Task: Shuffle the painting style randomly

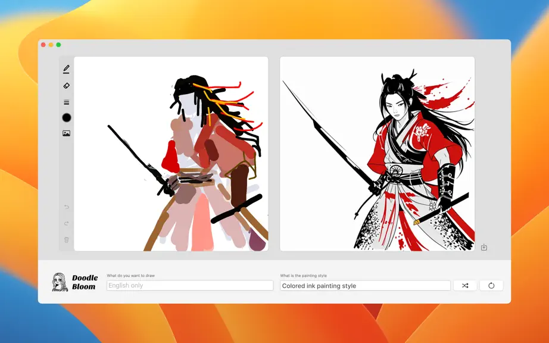Action: pos(465,286)
